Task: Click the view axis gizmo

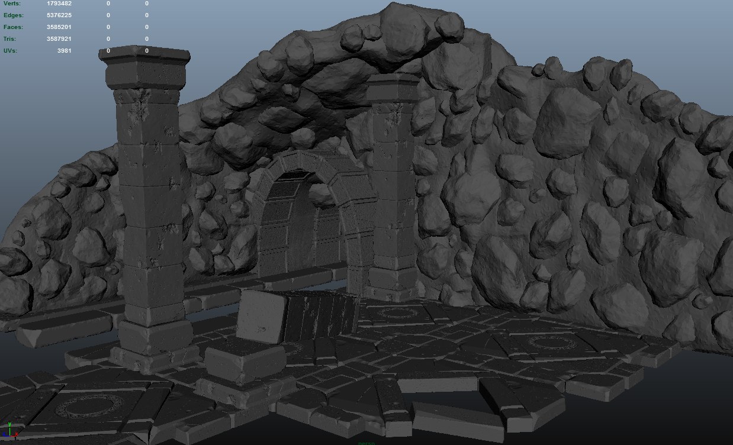Action: click(9, 429)
